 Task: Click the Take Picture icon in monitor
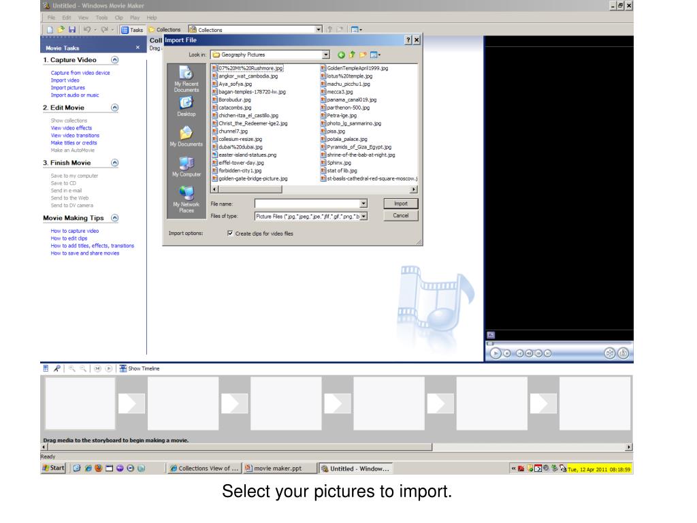(x=623, y=353)
